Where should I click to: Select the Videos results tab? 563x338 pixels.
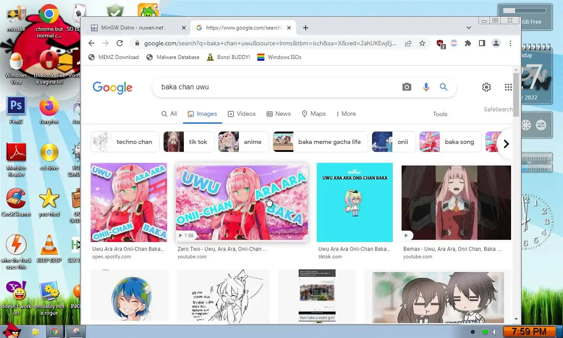tap(241, 114)
